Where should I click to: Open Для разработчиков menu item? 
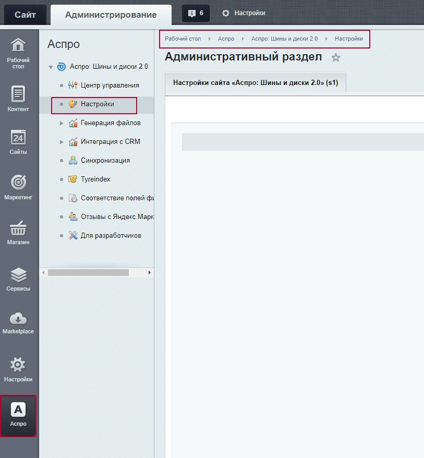coord(111,235)
